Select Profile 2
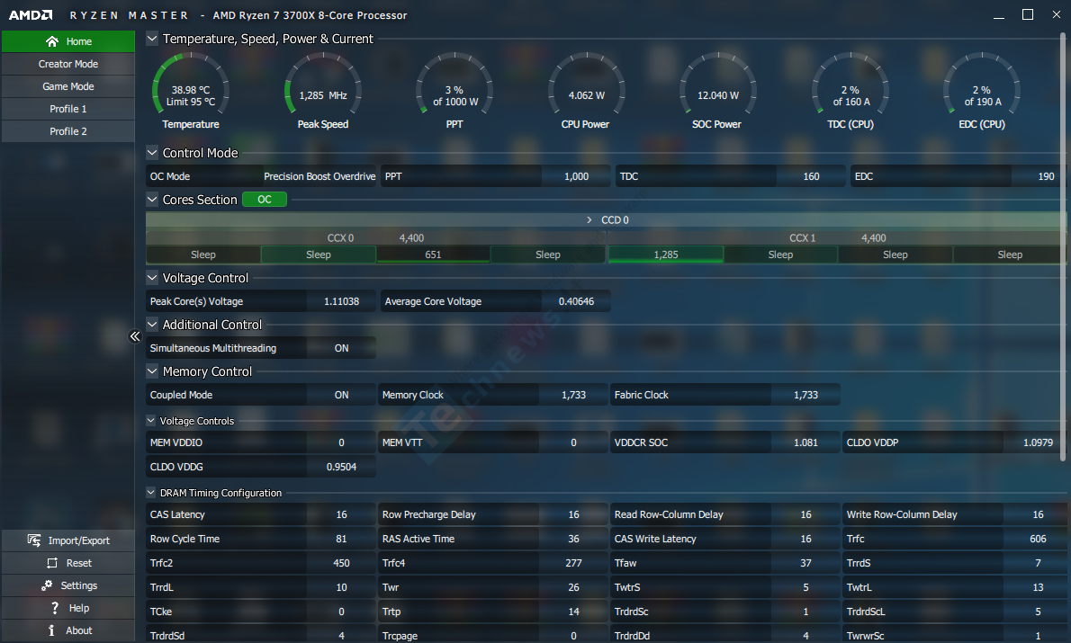 coord(68,131)
